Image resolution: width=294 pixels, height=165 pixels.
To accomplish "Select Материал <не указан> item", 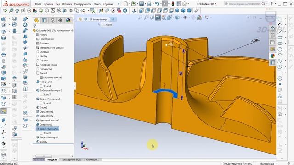I will tap(50, 48).
